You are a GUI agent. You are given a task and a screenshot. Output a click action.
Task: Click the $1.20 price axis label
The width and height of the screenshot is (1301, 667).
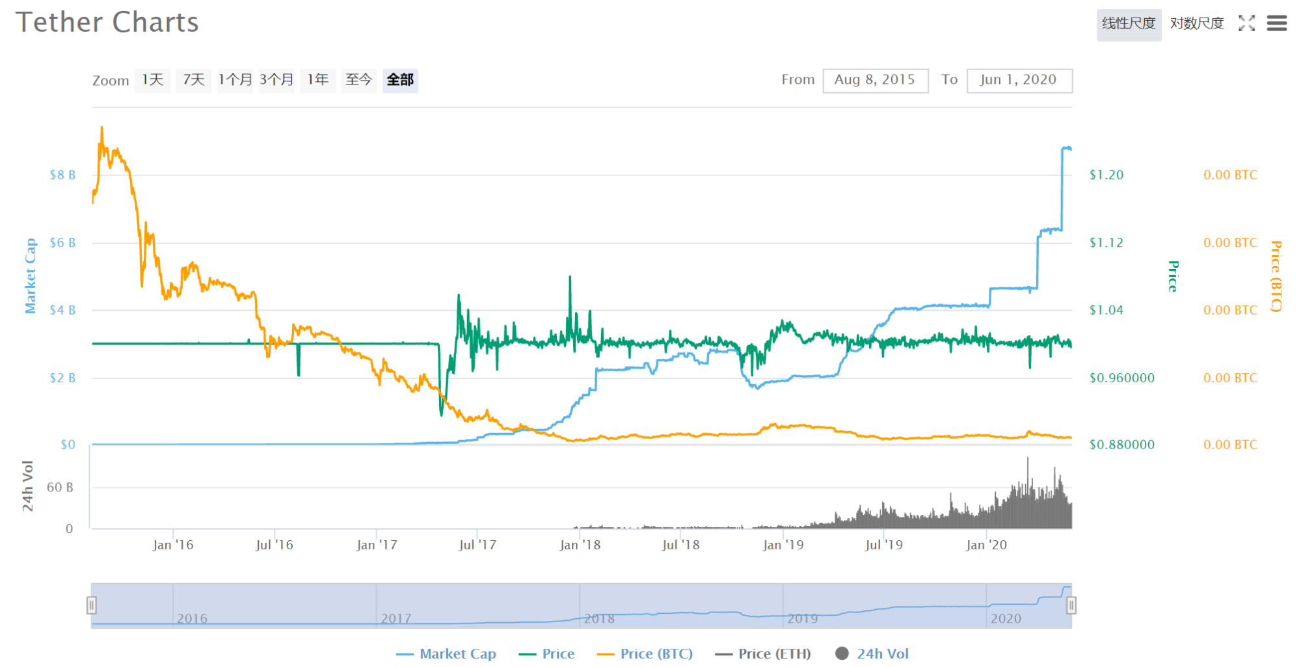click(1107, 175)
